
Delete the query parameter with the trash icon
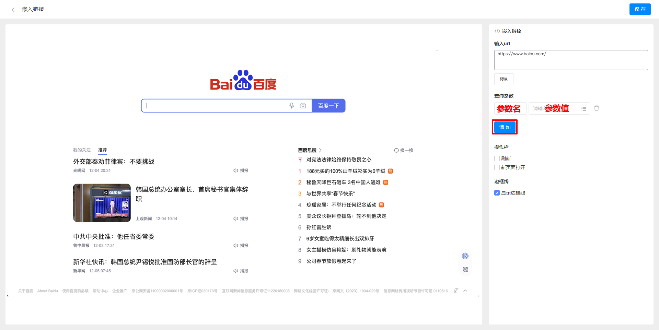coord(597,108)
